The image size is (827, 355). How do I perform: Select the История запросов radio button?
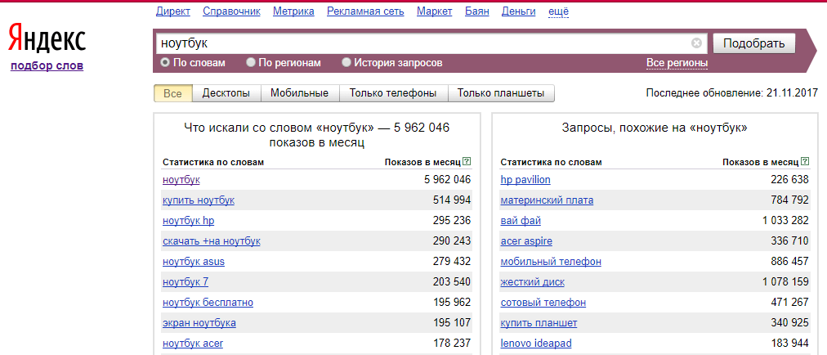pyautogui.click(x=346, y=63)
